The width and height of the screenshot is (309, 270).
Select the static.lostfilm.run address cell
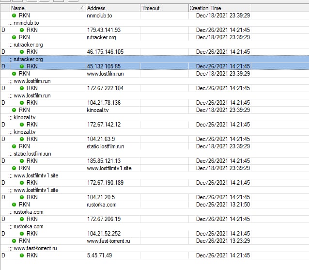tap(113, 146)
